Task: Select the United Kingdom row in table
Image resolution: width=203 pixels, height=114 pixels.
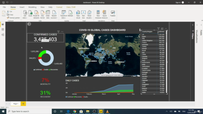Action: click(153, 41)
